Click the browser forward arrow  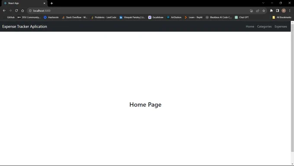(x=10, y=11)
